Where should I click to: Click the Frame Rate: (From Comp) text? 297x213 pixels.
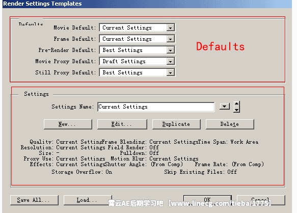pyautogui.click(x=229, y=164)
